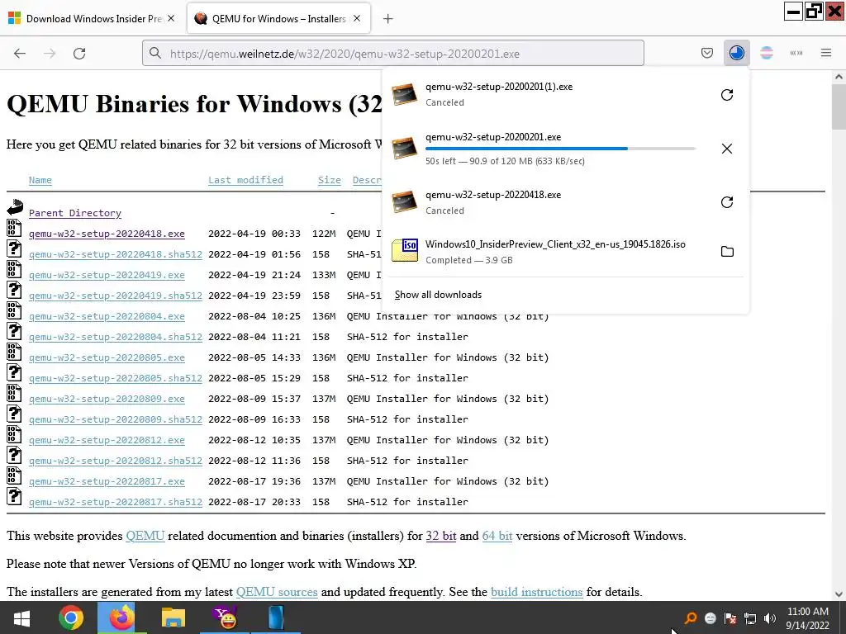This screenshot has height=634, width=846.
Task: Open qemu-w32-setup-20220812.exe link
Action: 107,441
